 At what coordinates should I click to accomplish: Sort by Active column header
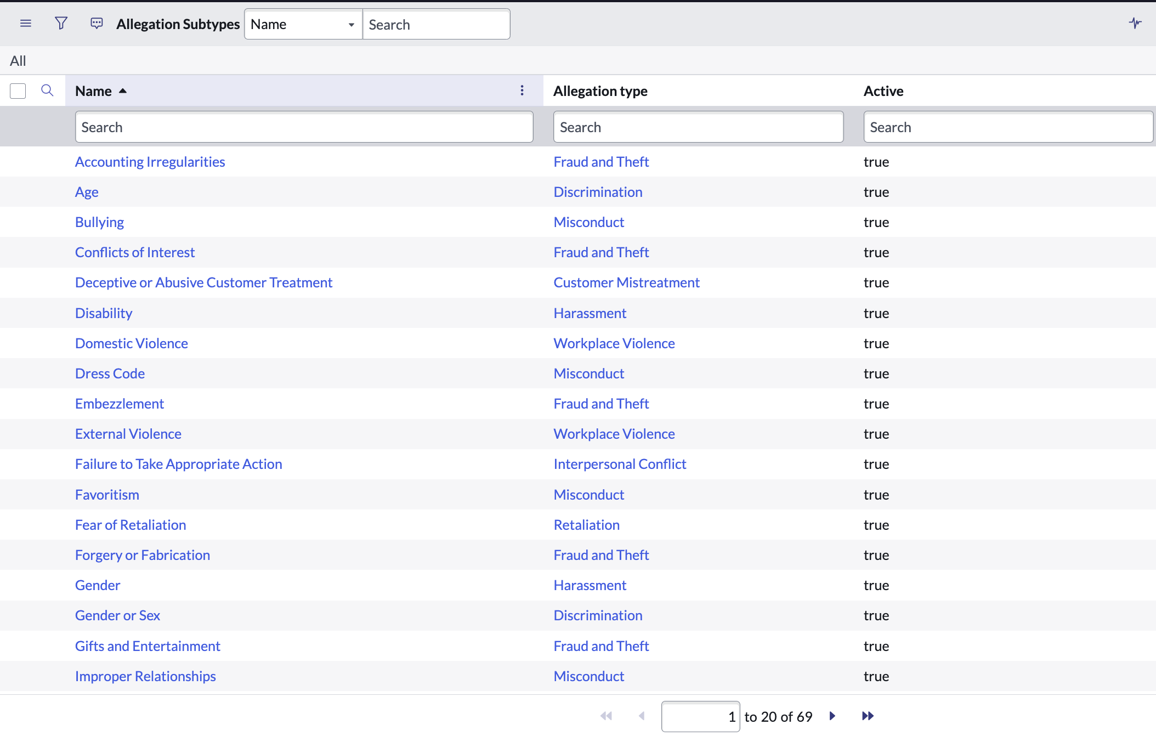[883, 91]
